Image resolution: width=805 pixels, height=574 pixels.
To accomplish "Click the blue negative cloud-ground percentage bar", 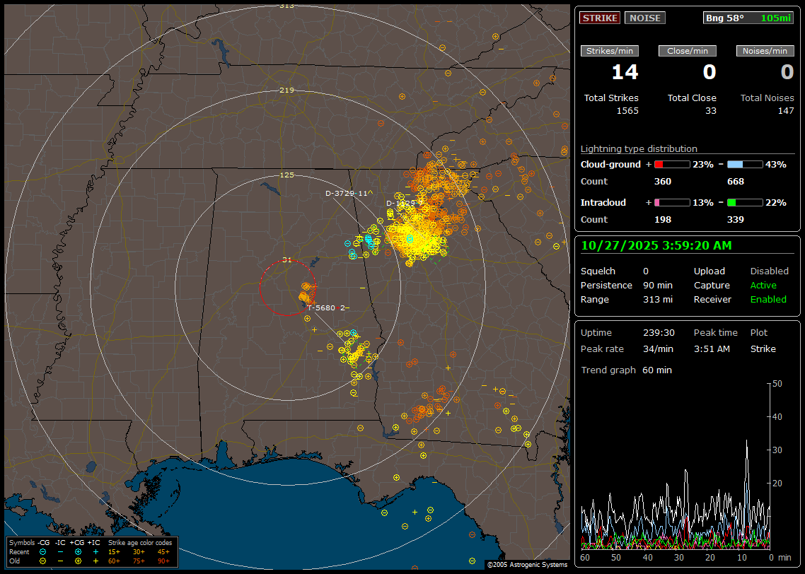I will 745,164.
